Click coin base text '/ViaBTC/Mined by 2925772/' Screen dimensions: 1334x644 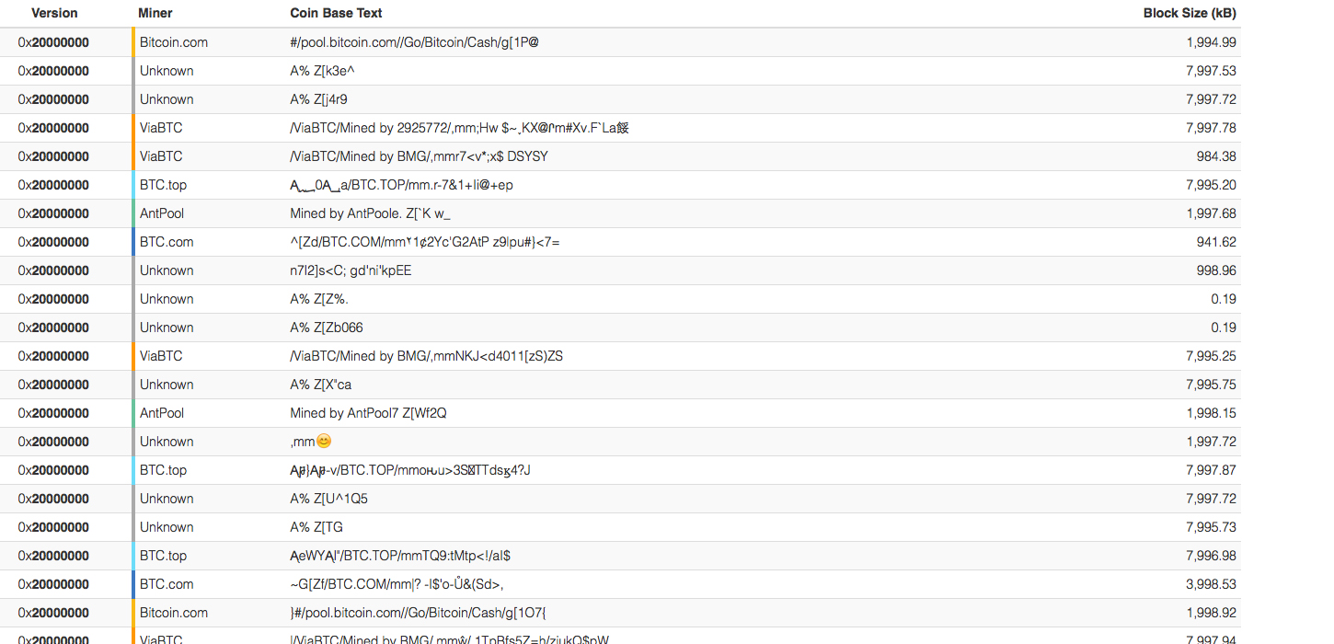point(459,128)
